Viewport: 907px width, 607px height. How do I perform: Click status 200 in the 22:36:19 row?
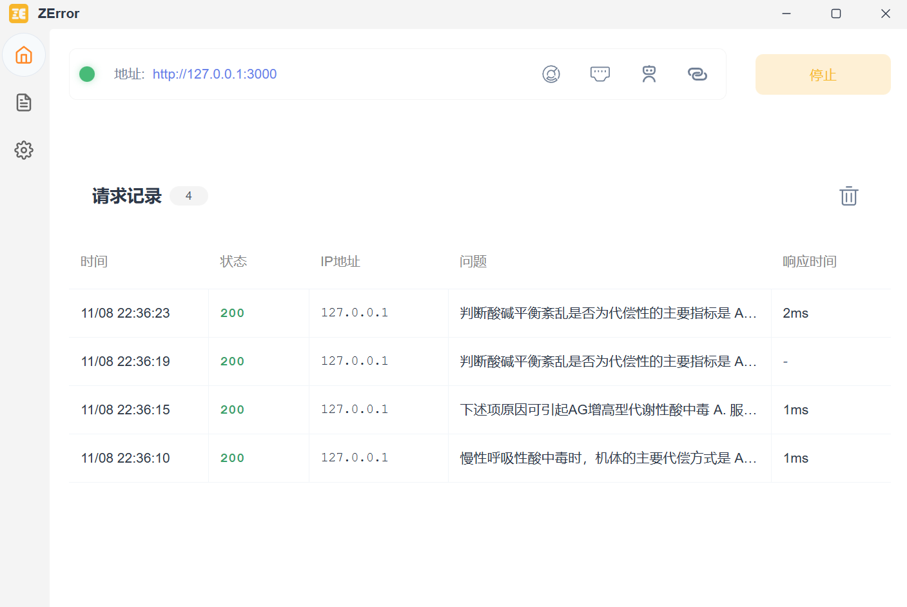pyautogui.click(x=233, y=361)
